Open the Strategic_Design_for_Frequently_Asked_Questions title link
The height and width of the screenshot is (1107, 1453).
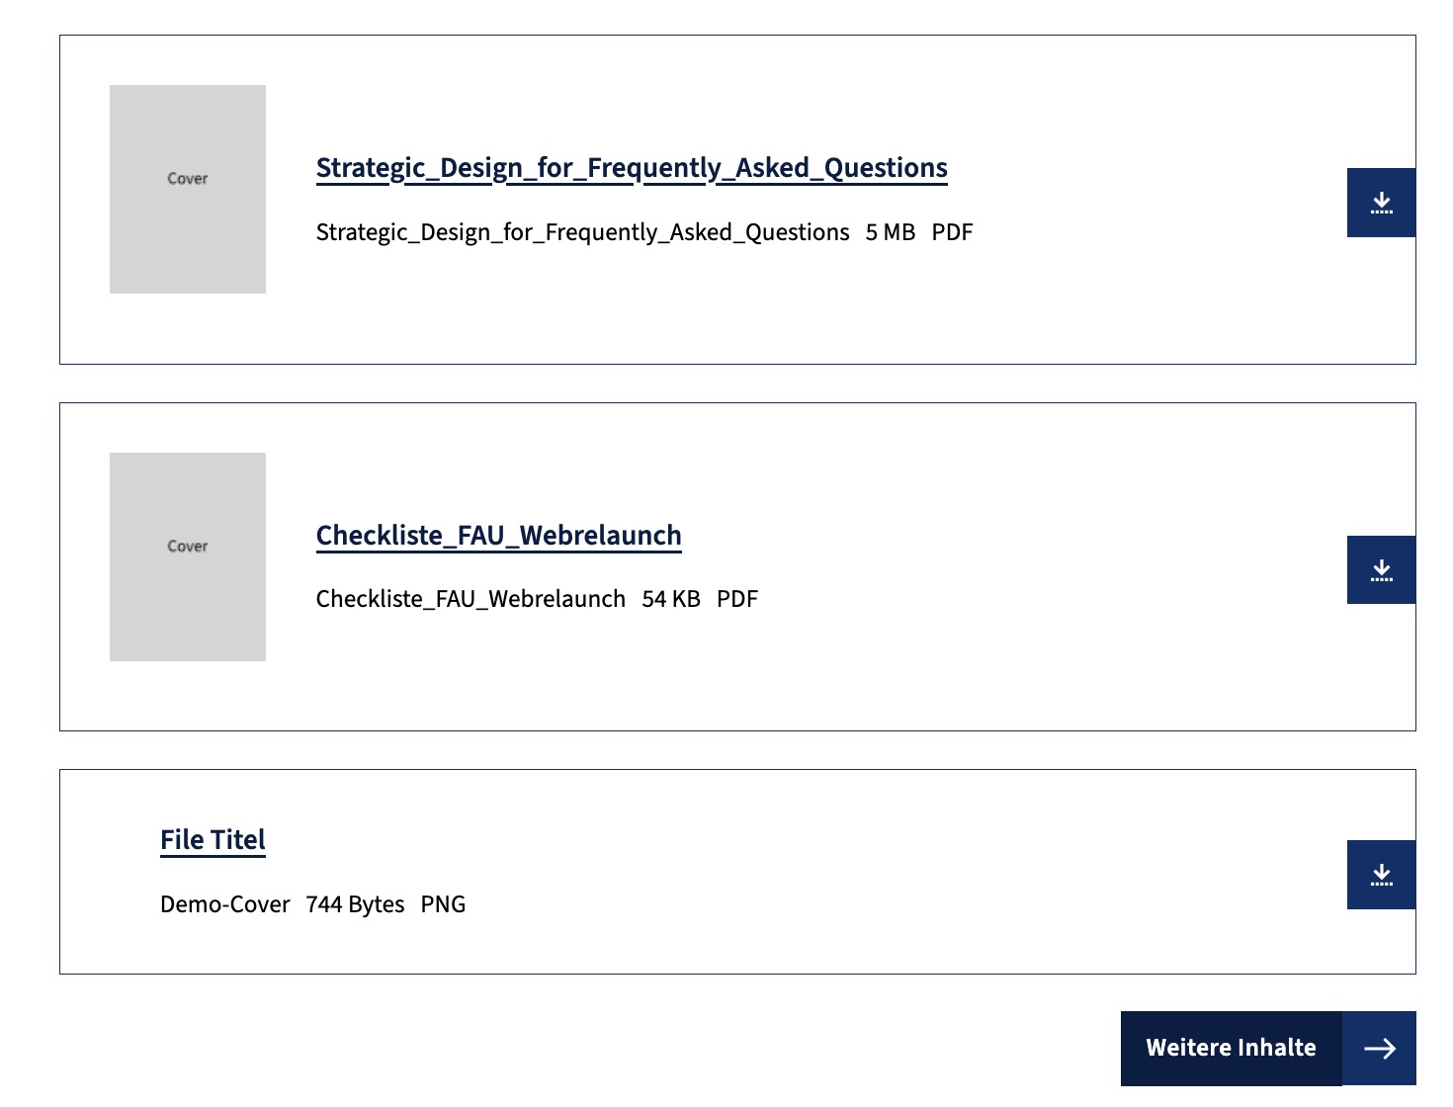pyautogui.click(x=632, y=168)
